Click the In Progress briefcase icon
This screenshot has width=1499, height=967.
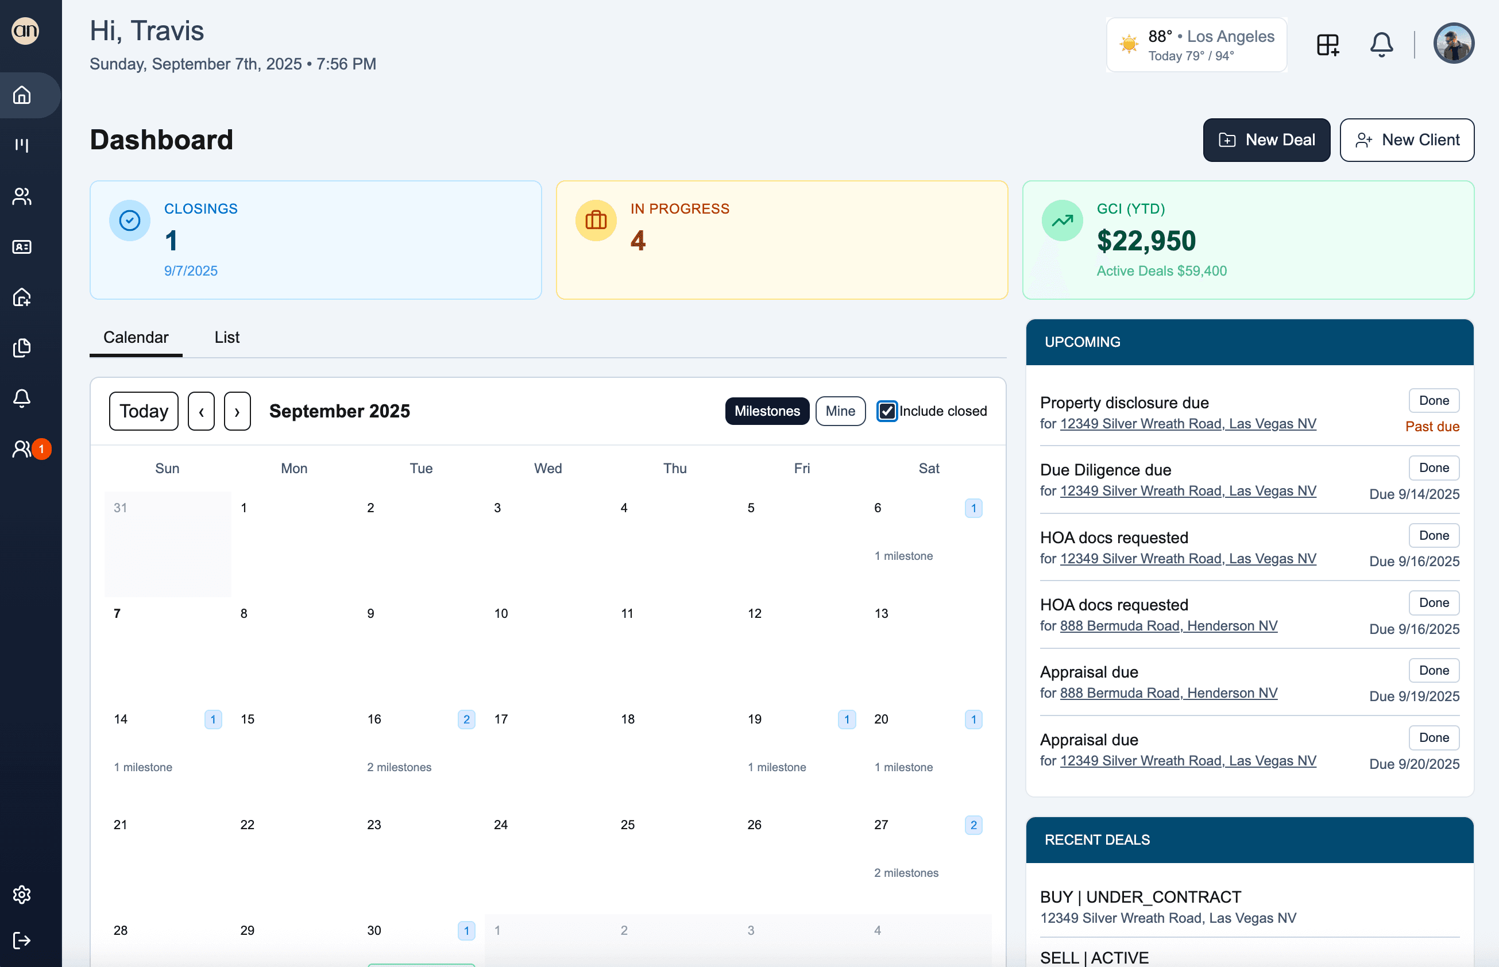pos(596,221)
